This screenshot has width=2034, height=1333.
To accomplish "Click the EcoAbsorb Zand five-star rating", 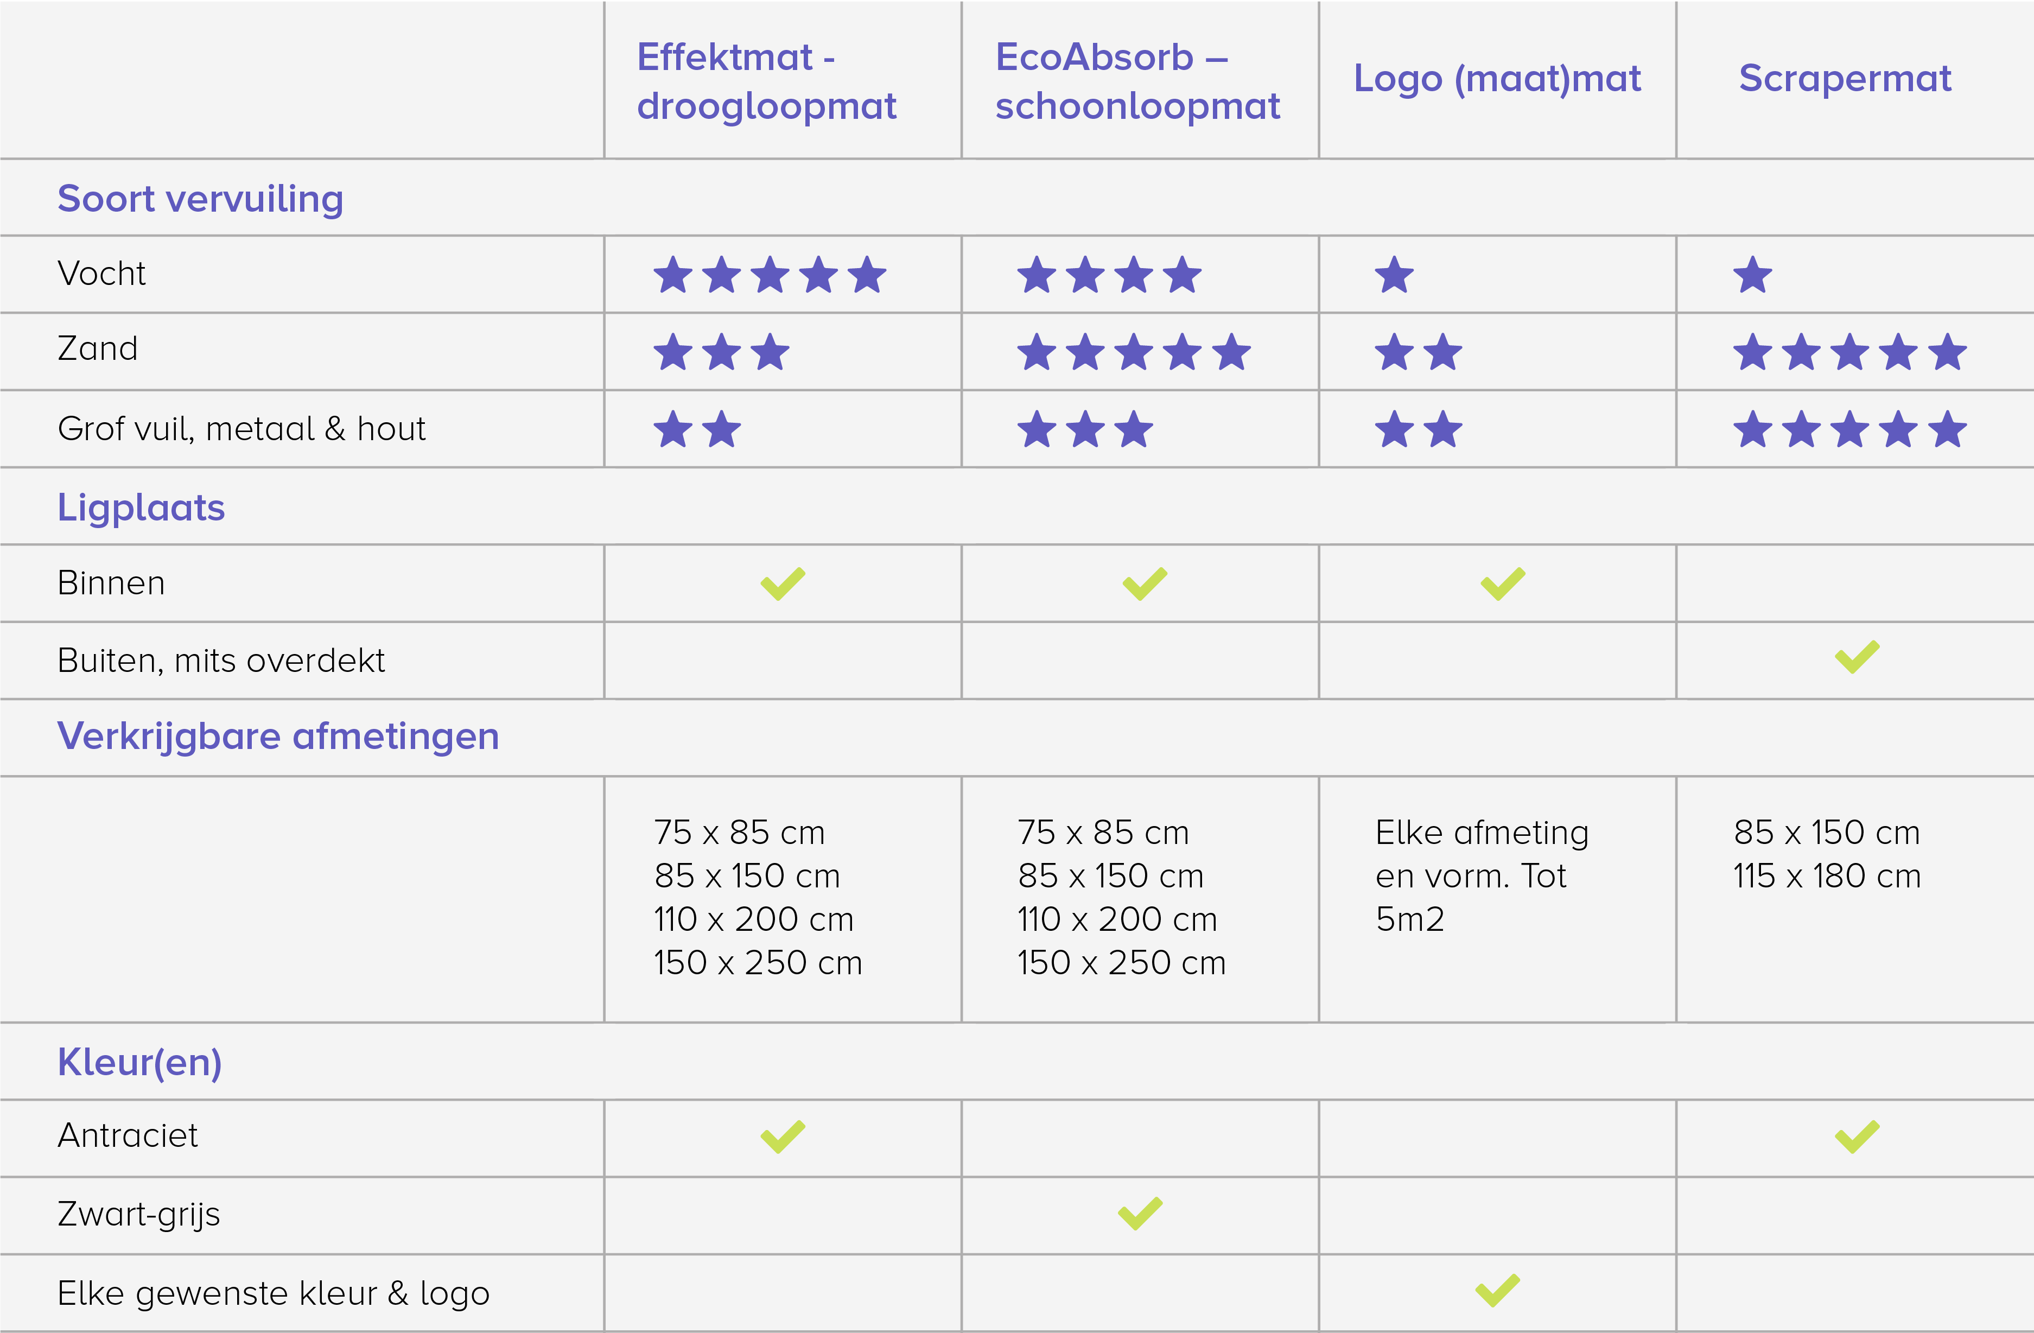I will tap(1133, 352).
